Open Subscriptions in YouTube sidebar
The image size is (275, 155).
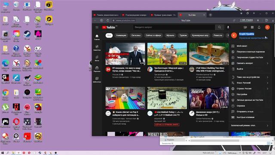pos(97,69)
